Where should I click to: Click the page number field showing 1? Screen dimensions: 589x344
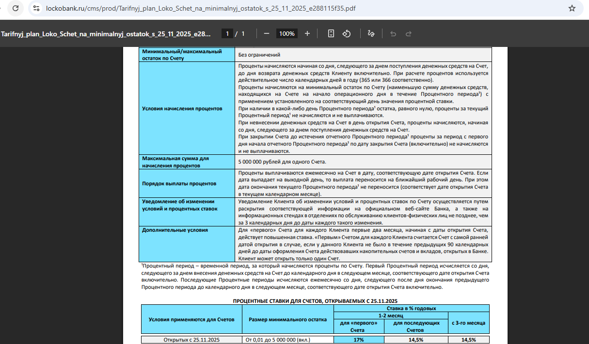coord(227,33)
